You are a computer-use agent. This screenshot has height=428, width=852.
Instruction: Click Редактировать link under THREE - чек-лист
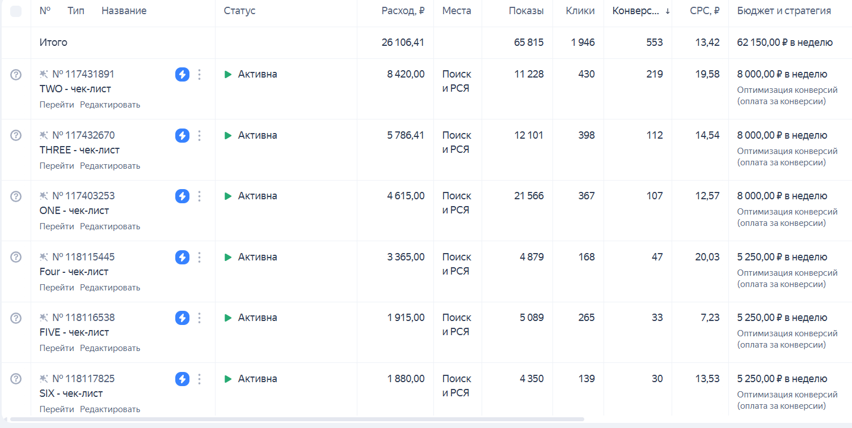tap(110, 166)
